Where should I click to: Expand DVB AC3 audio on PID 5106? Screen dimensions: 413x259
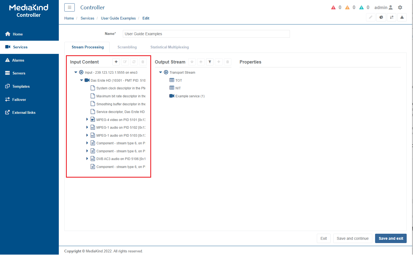click(x=87, y=159)
